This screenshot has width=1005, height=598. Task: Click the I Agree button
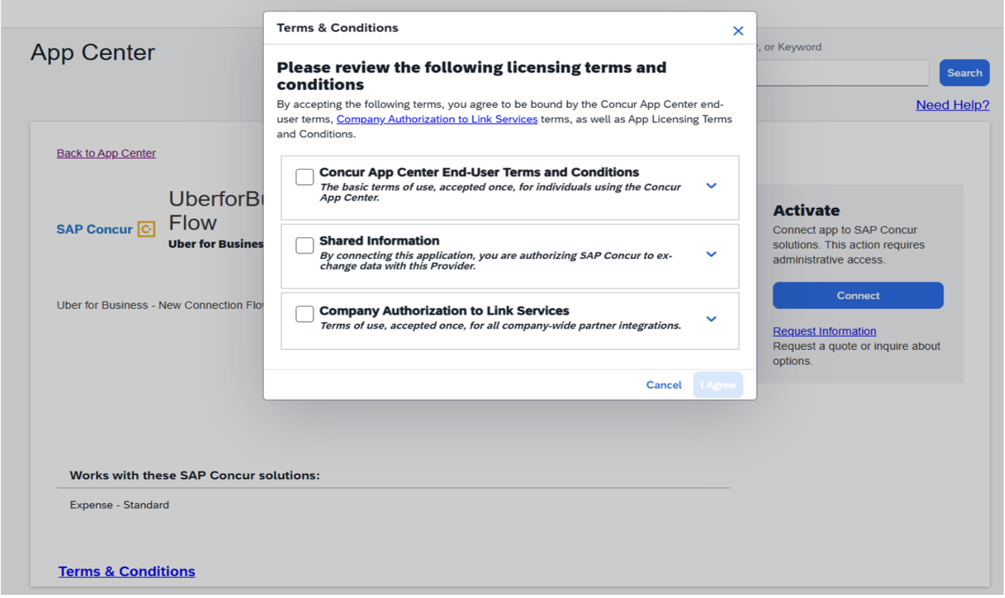tap(718, 385)
